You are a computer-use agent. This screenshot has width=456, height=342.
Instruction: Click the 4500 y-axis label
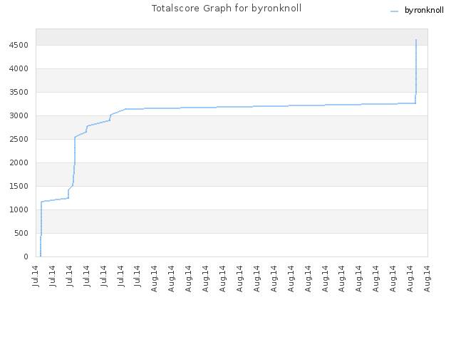19,45
